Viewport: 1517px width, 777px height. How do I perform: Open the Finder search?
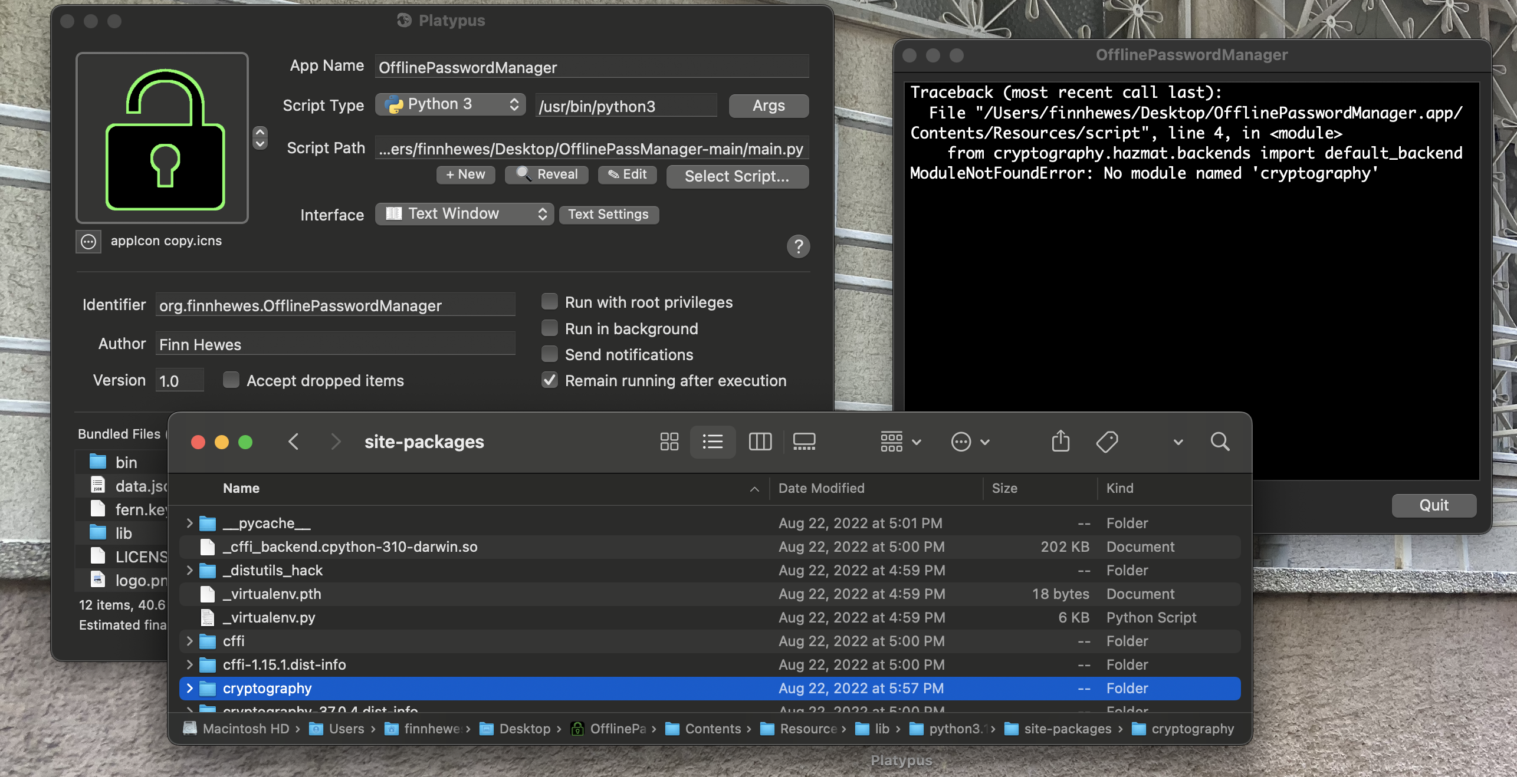pyautogui.click(x=1219, y=442)
